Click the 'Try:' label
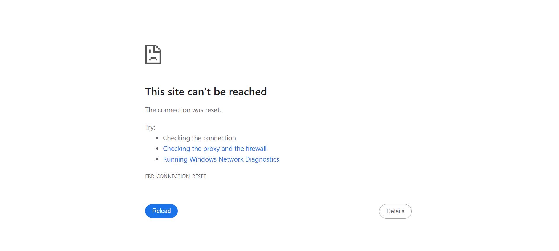Screen dimensions: 559x251 [x=150, y=127]
